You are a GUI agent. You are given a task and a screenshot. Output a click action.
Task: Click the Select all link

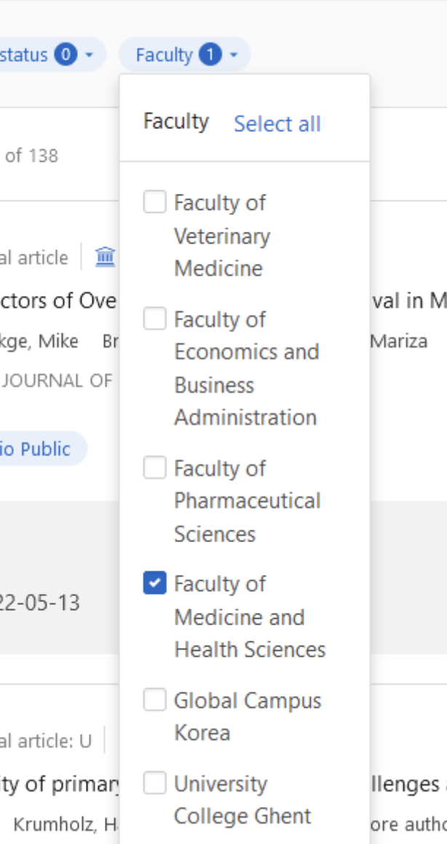pyautogui.click(x=277, y=125)
